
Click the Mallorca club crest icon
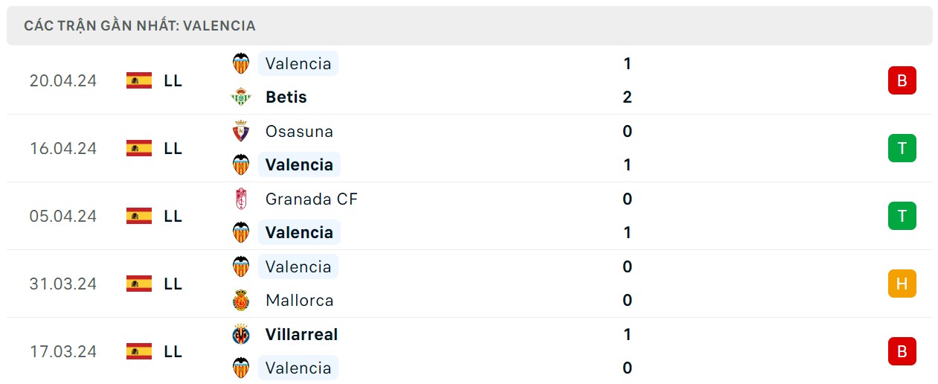click(x=241, y=301)
